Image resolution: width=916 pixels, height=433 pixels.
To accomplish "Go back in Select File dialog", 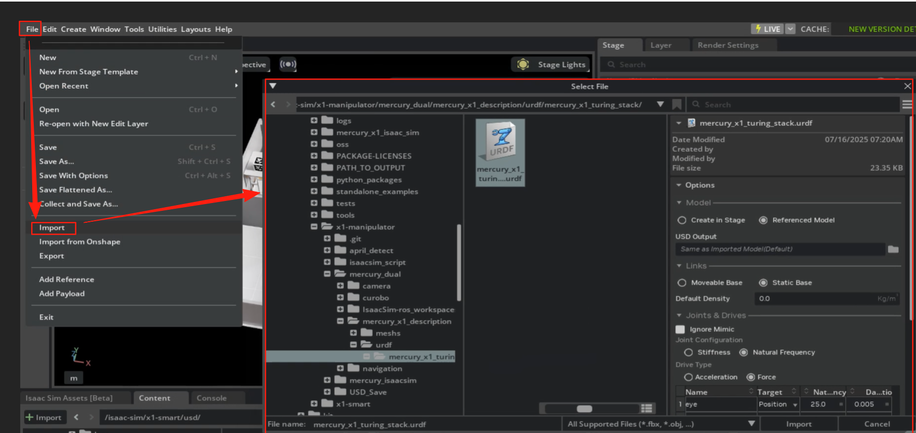I will [273, 104].
